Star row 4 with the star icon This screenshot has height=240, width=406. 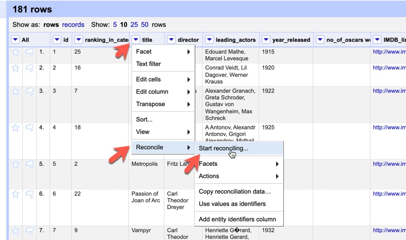click(x=15, y=128)
